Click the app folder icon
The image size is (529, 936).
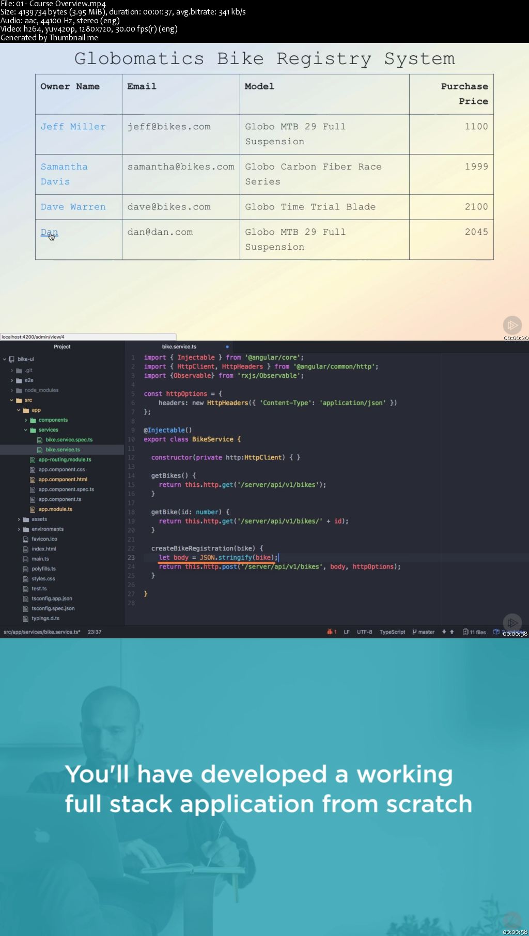26,410
